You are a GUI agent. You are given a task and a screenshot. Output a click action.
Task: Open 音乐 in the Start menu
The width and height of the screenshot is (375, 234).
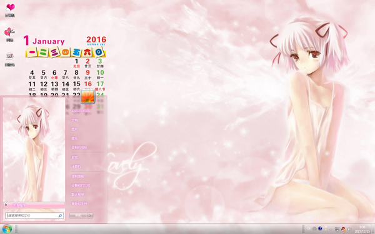point(74,139)
